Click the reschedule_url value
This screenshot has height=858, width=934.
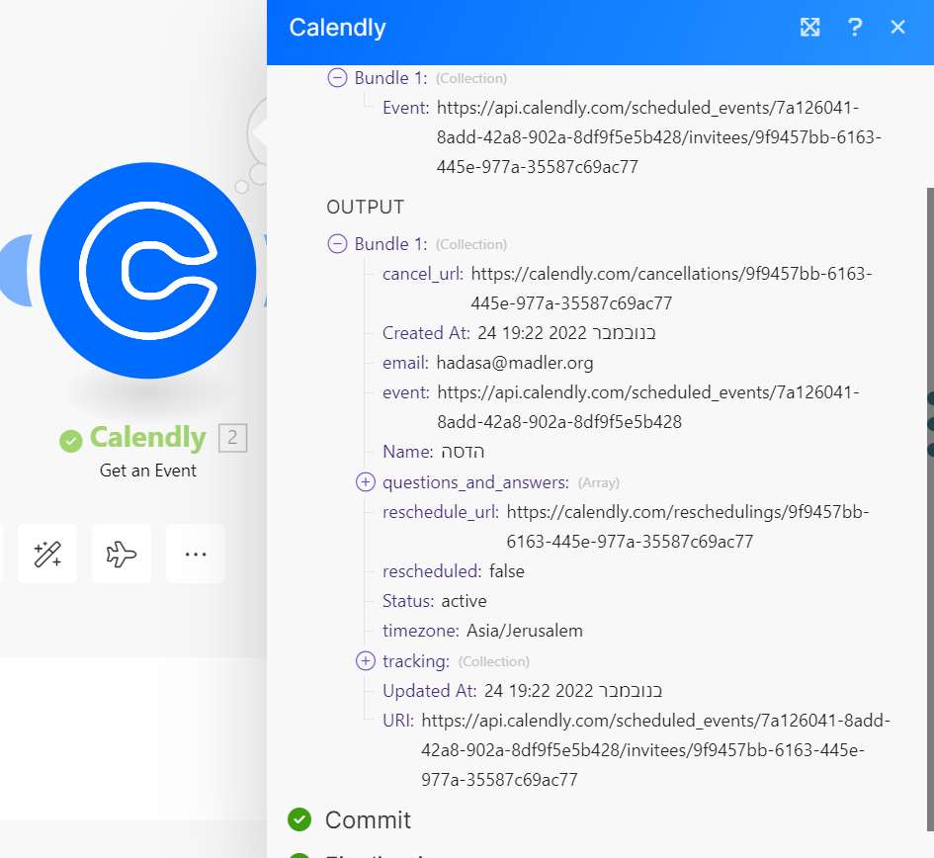[688, 527]
